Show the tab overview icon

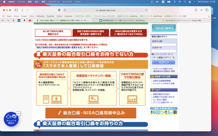click(207, 10)
